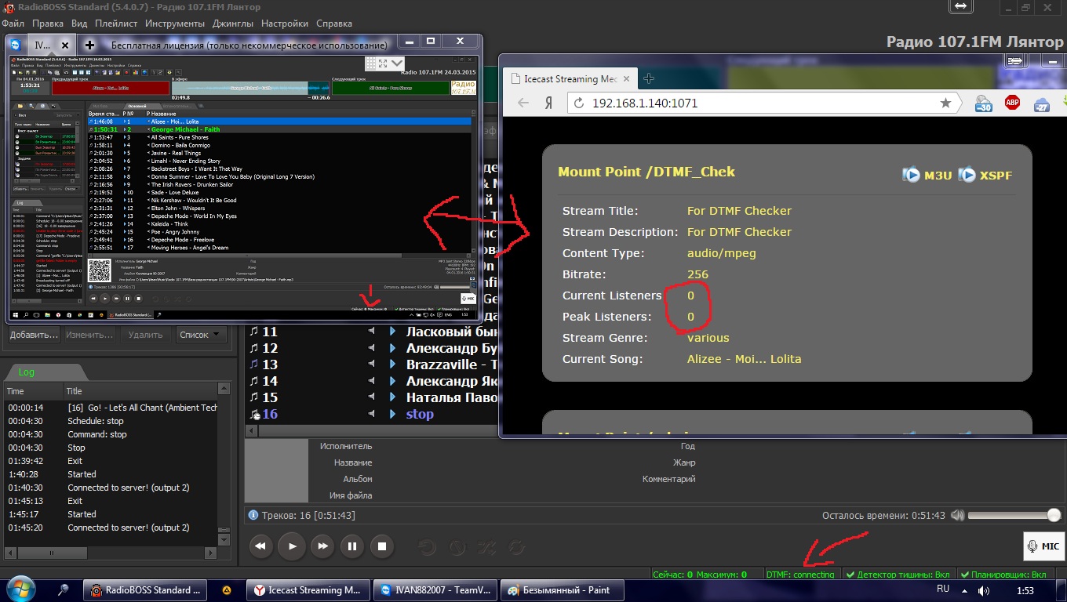Click the weather extension icon showing -30
This screenshot has height=602, width=1067.
[985, 103]
